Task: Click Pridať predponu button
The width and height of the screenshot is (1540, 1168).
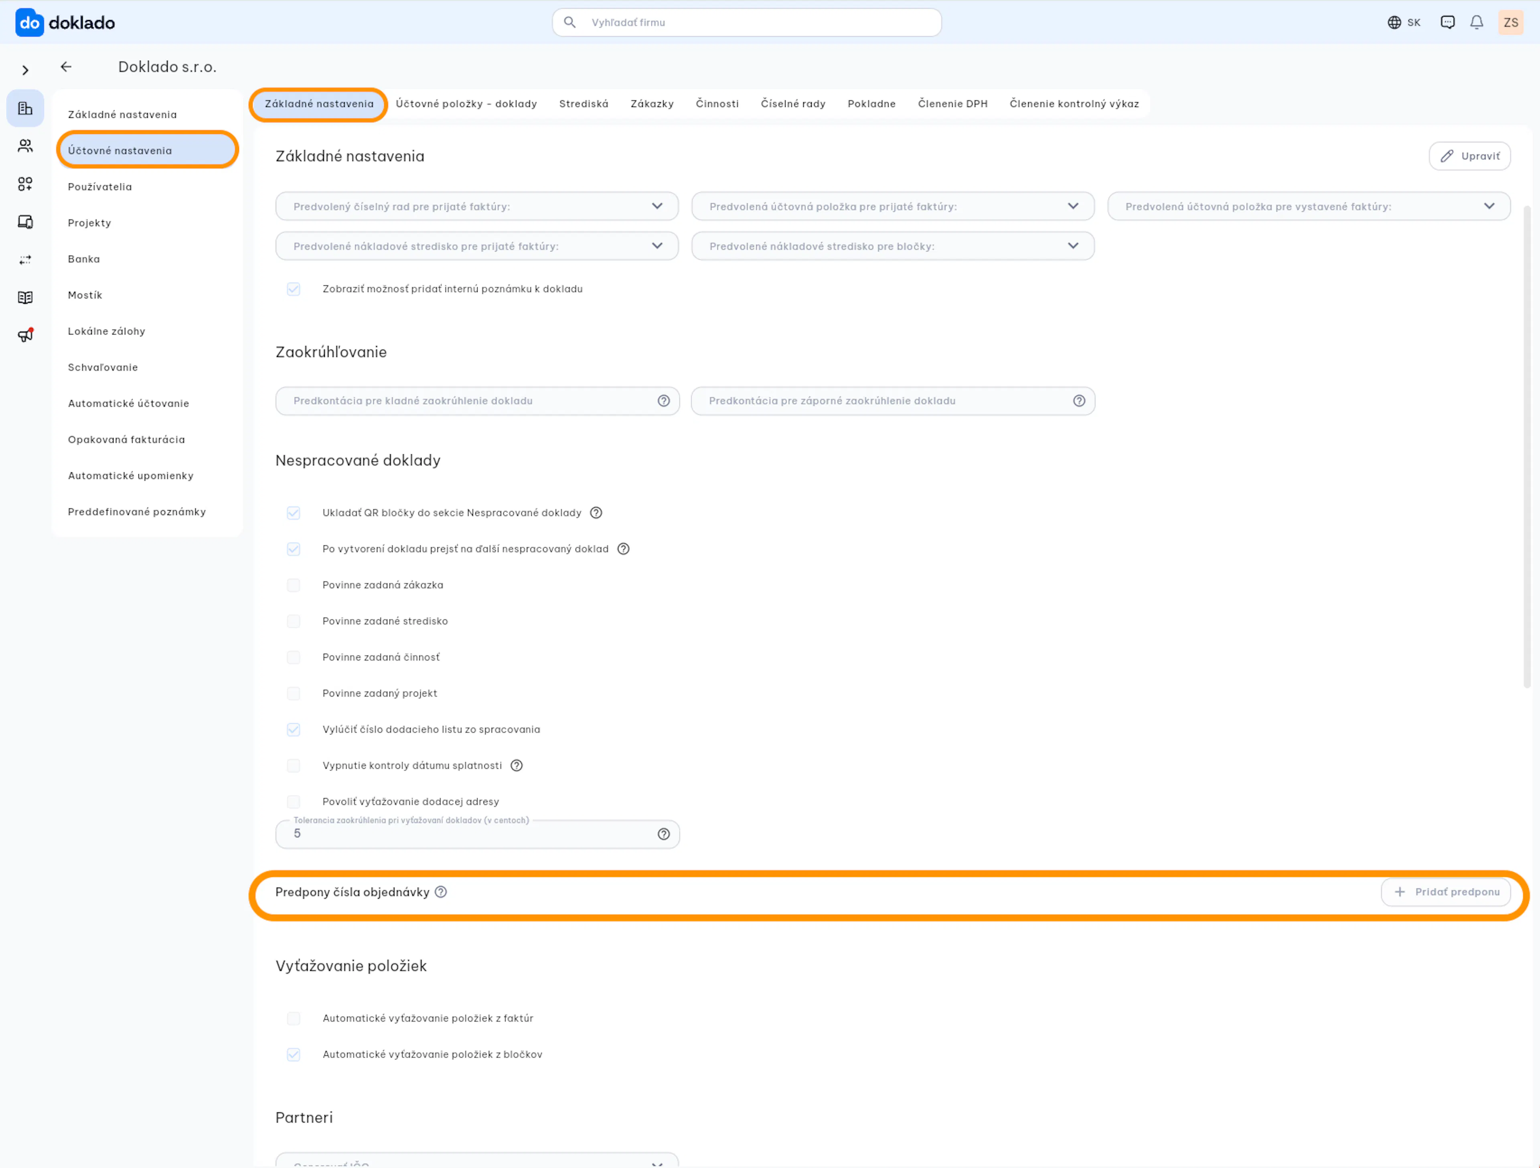Action: coord(1446,892)
